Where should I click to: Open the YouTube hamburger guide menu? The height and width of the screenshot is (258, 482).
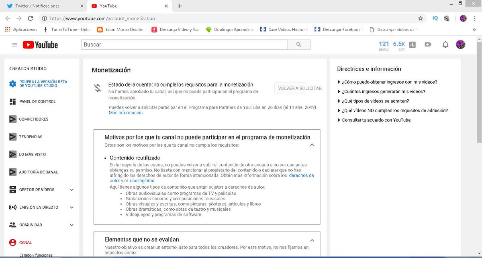point(15,45)
